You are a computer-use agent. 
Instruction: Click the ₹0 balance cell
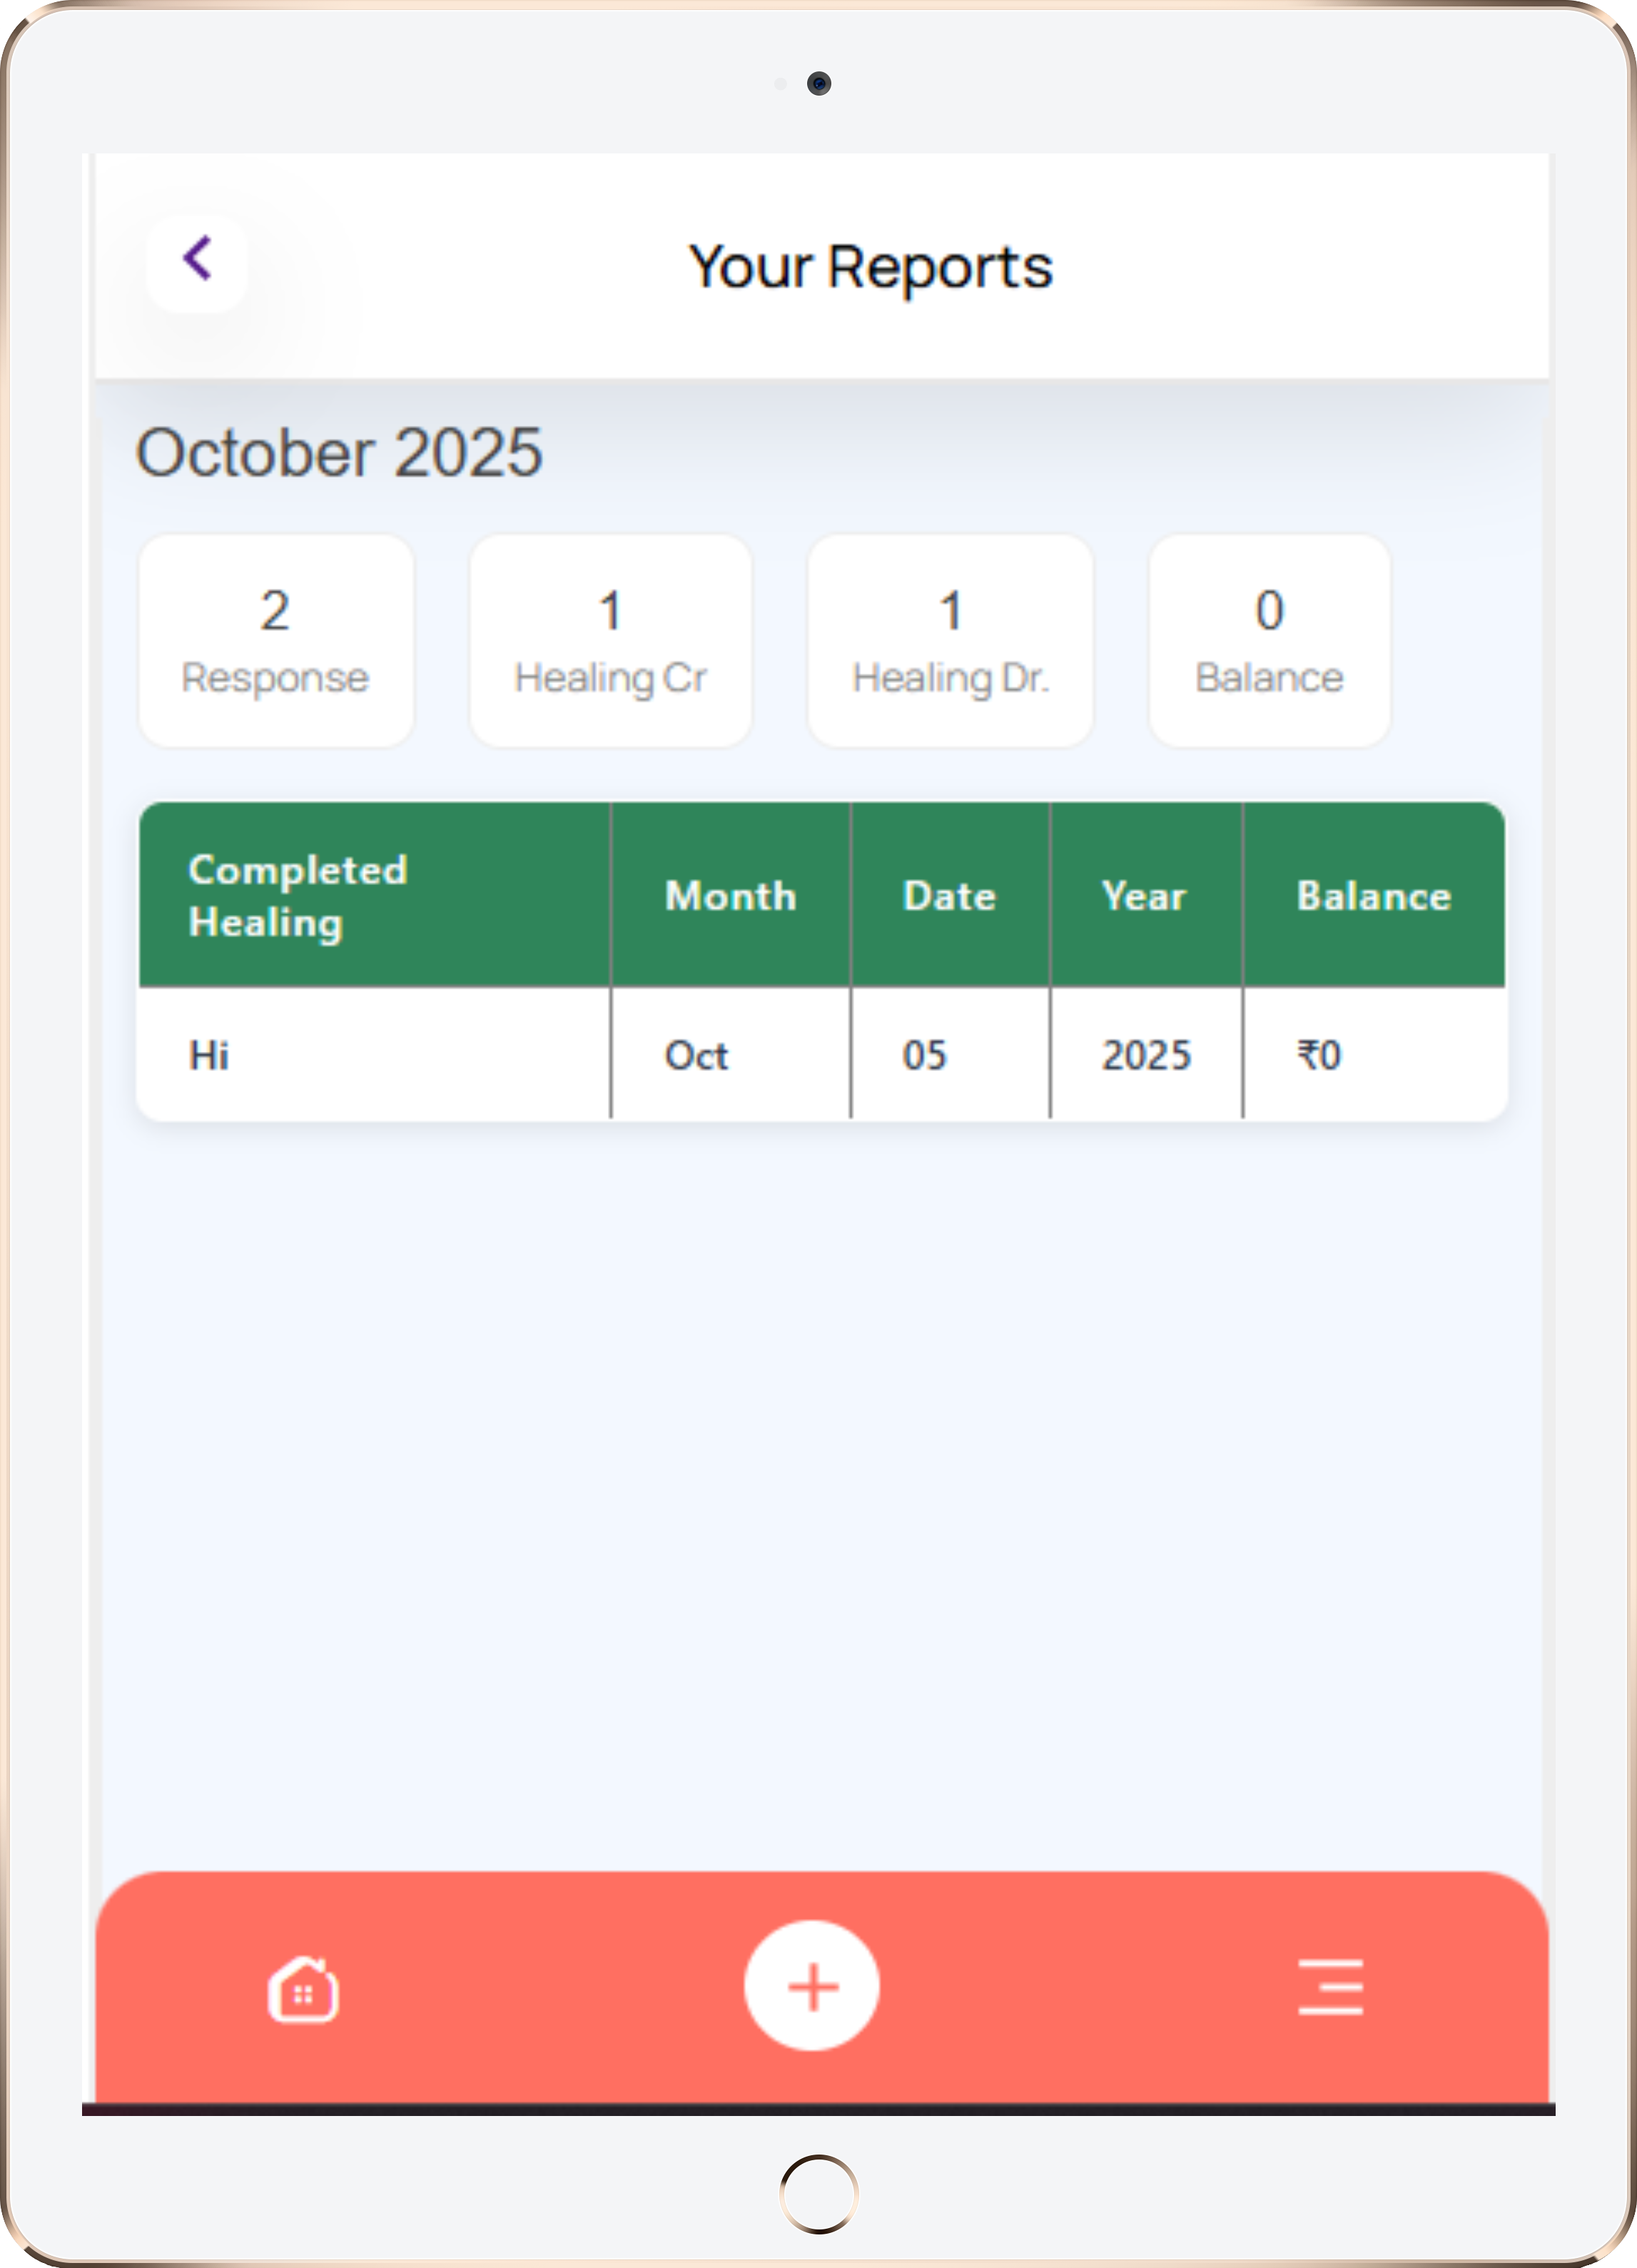coord(1319,1055)
